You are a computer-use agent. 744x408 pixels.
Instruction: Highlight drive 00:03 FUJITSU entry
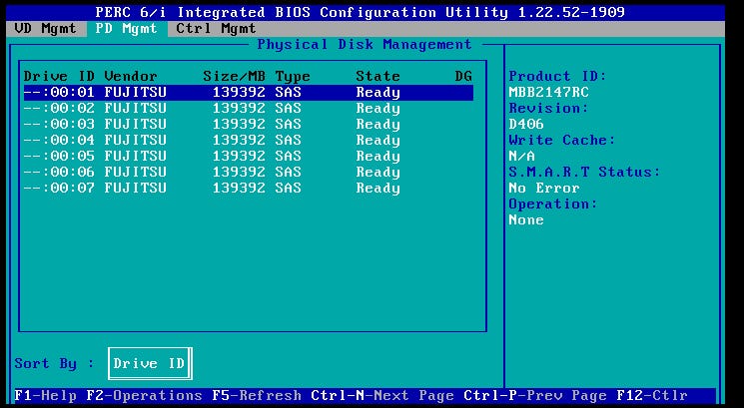[247, 125]
